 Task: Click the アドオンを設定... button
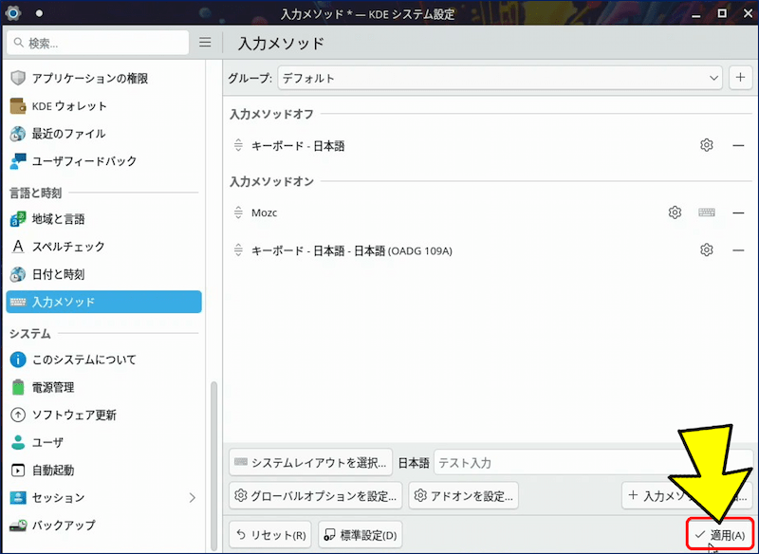463,495
